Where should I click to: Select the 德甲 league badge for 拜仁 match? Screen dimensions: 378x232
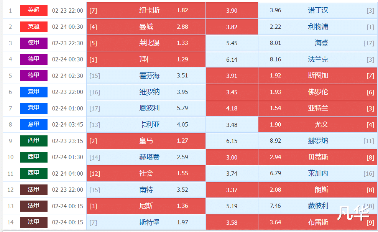(x=33, y=59)
